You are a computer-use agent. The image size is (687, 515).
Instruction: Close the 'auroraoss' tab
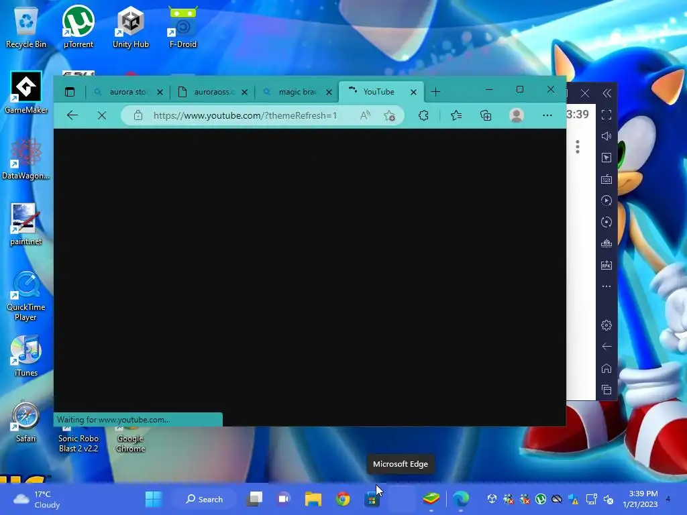click(x=244, y=92)
